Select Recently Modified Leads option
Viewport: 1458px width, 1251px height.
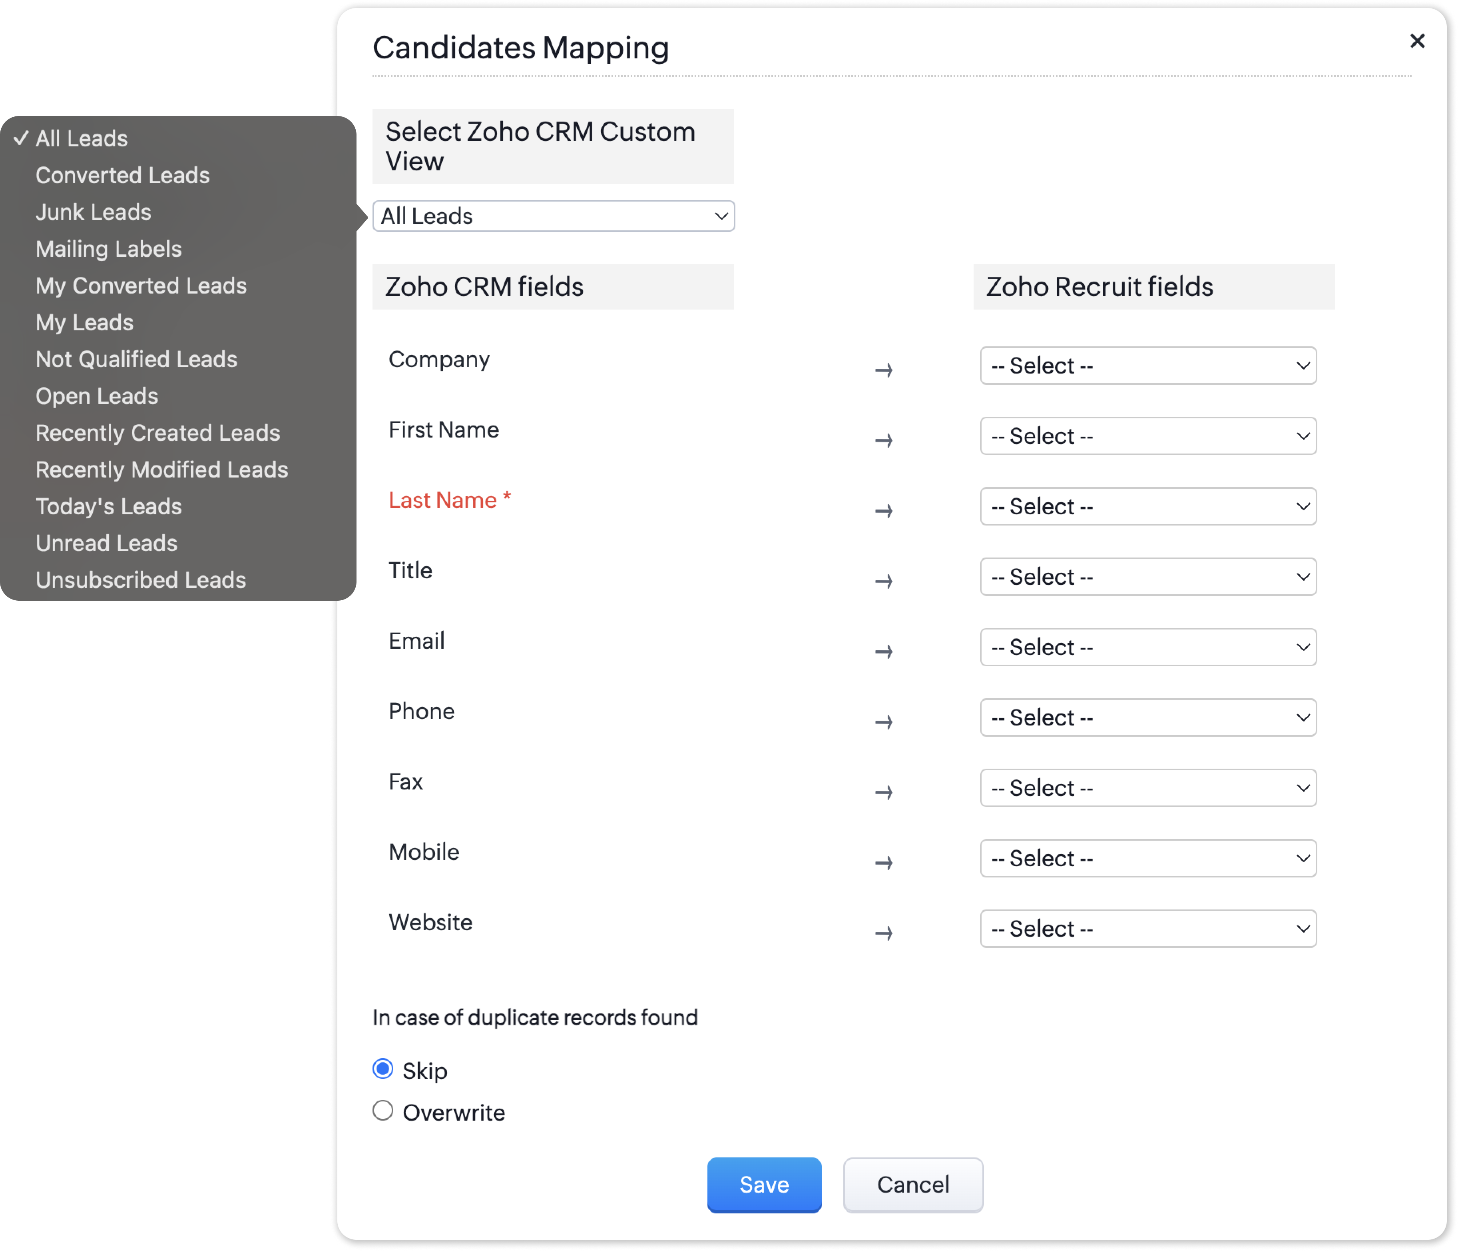(x=162, y=470)
